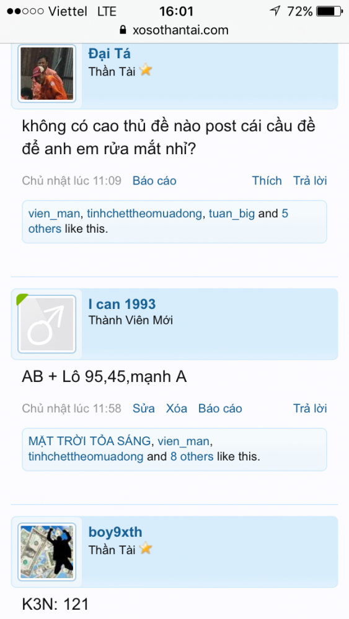
Task: Expand the '8 others' likes list
Action: click(x=192, y=457)
